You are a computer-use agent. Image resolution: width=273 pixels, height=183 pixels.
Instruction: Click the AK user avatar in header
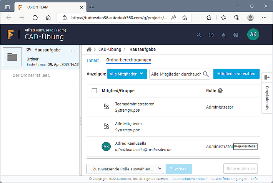253,34
